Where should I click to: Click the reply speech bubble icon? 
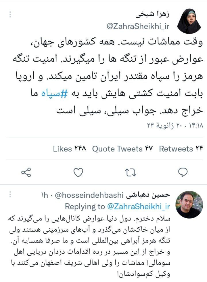point(183,173)
